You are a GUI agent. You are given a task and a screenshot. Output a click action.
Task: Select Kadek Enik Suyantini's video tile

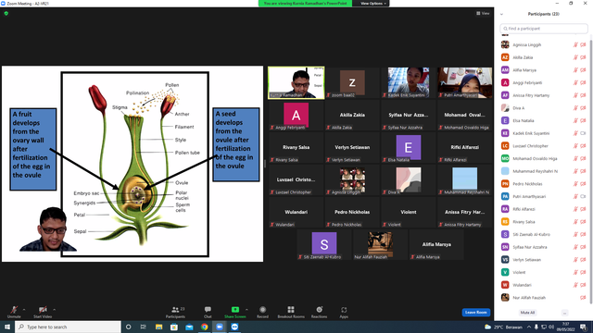pyautogui.click(x=409, y=83)
